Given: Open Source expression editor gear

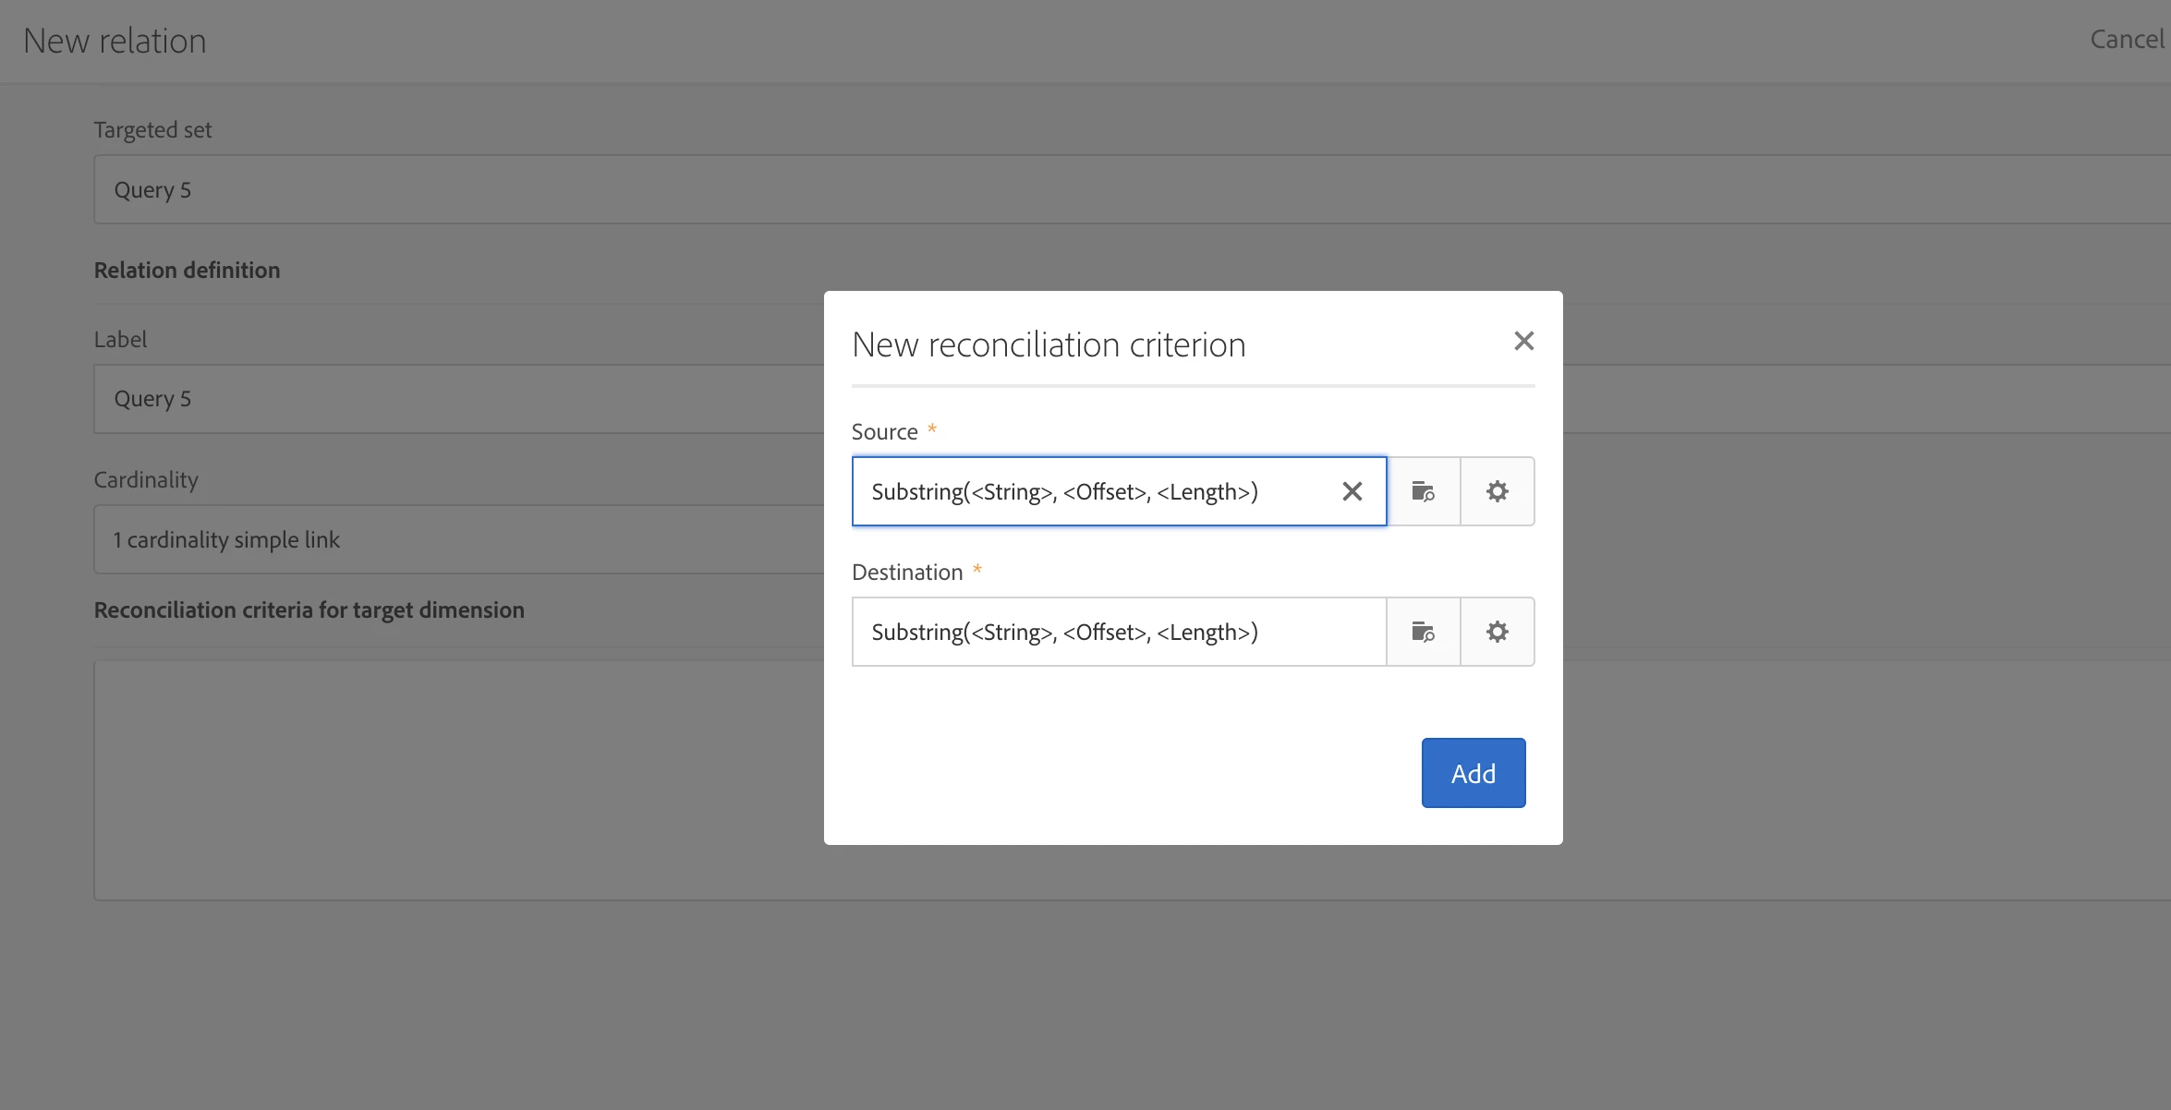Looking at the screenshot, I should coord(1497,491).
